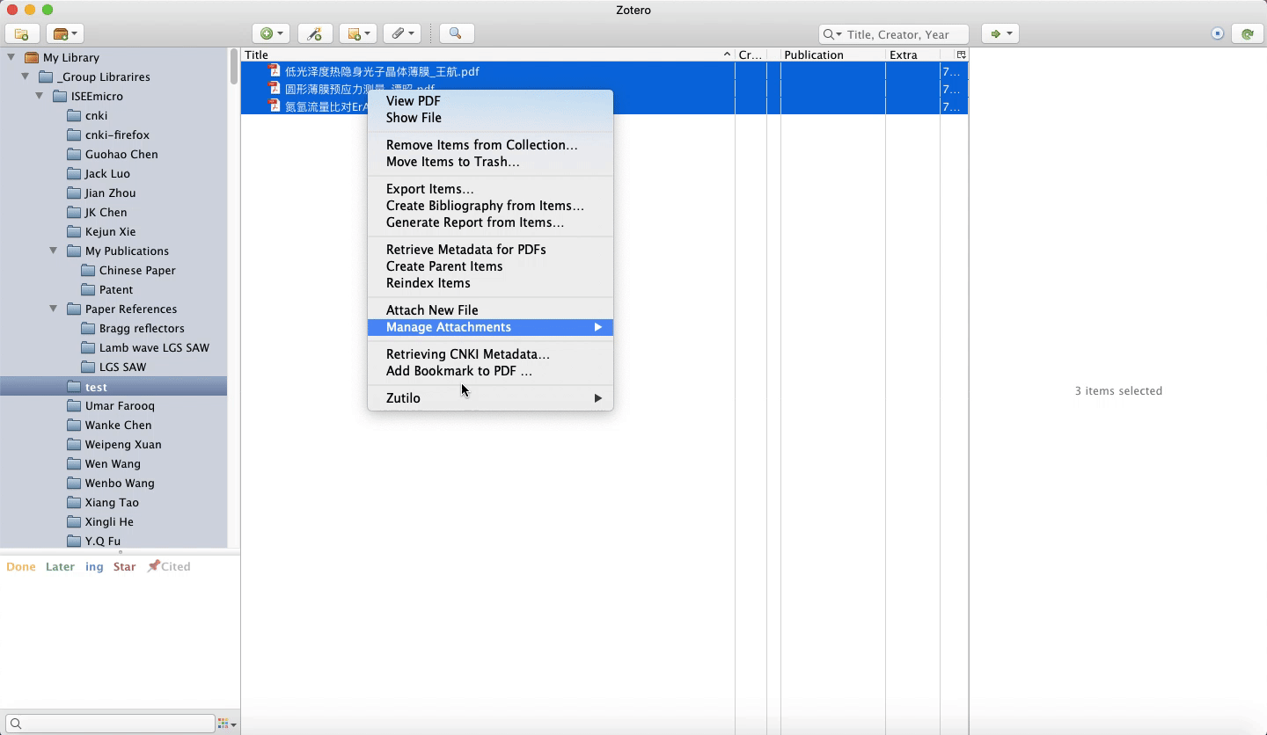1267x735 pixels.
Task: Select the cnki-firefox collection folder icon
Action: click(74, 135)
